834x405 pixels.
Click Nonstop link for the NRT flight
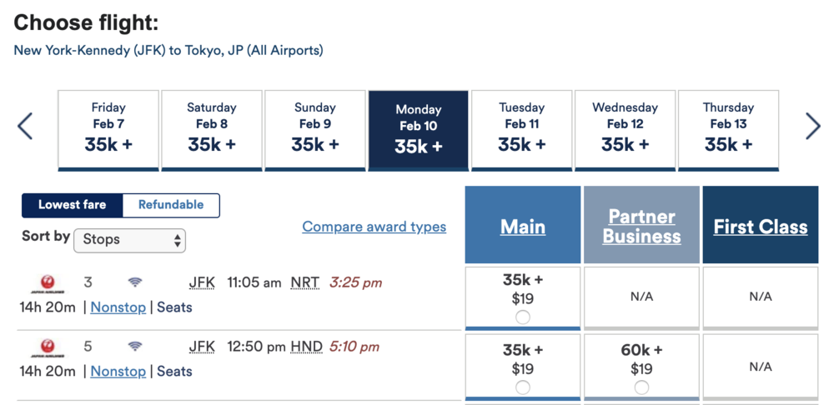(118, 307)
